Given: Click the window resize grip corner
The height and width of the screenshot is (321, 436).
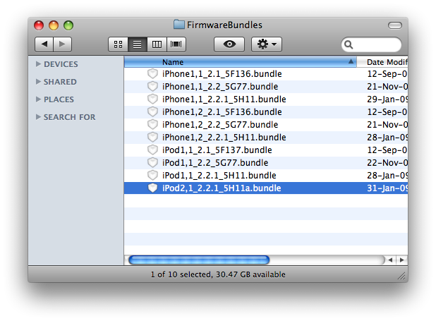Looking at the screenshot, I should [401, 276].
